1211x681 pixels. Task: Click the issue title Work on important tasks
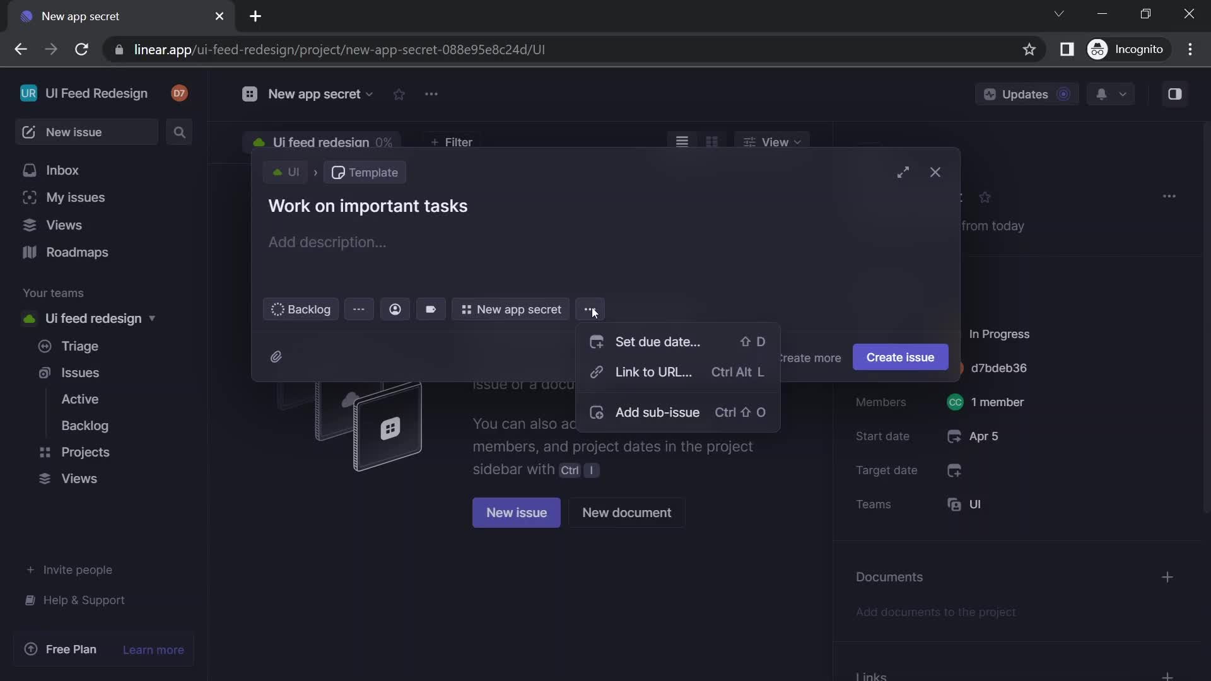pos(368,206)
